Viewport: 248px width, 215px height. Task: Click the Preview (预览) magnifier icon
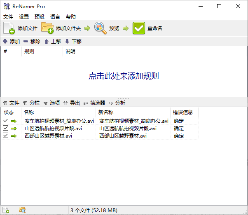pos(100,28)
